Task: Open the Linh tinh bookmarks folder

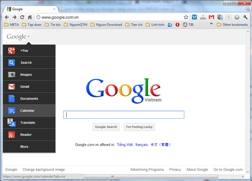Action: pyautogui.click(x=155, y=25)
